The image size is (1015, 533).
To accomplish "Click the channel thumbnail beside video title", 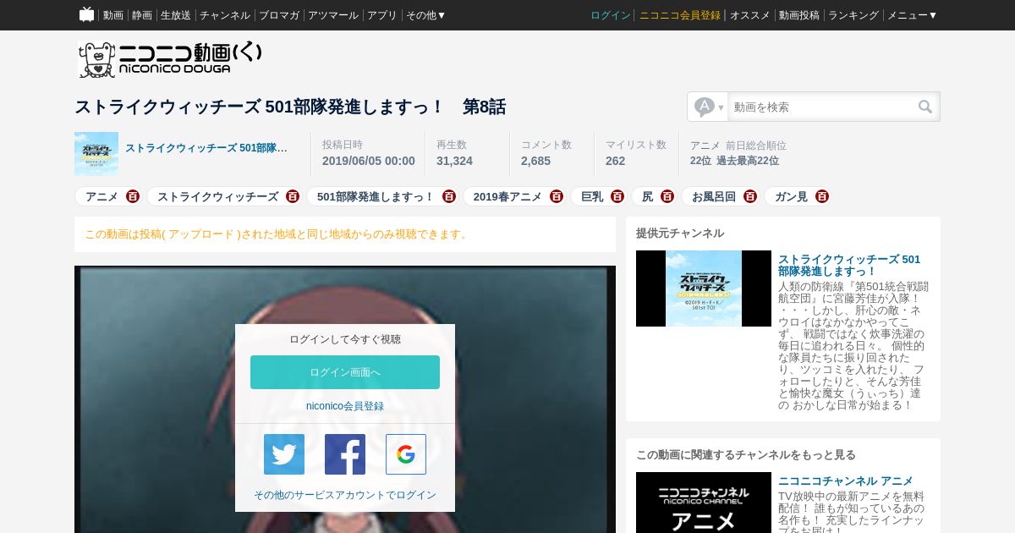I will (x=96, y=153).
